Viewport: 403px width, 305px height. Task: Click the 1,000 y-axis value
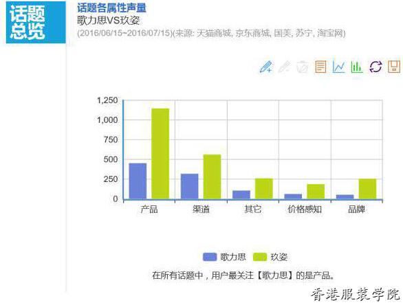(107, 120)
